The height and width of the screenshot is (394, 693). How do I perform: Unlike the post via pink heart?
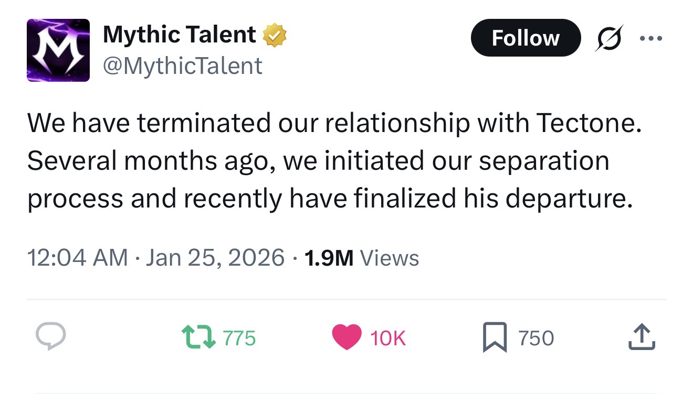[x=346, y=337]
